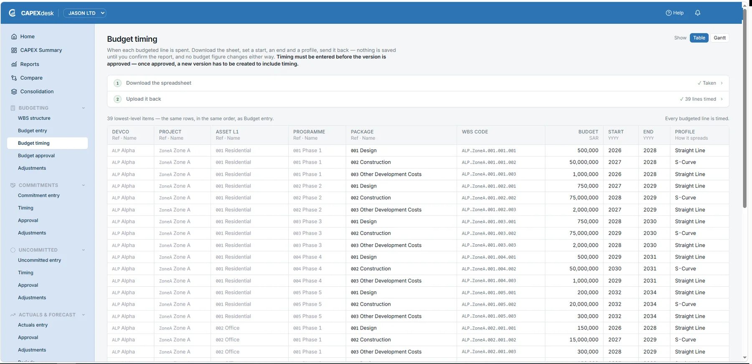
Task: Open the notifications bell
Action: click(x=698, y=13)
